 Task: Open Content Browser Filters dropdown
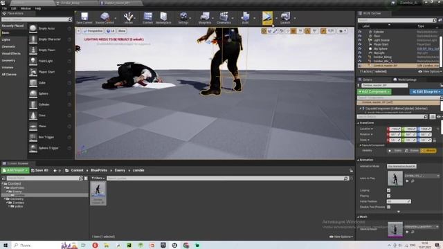(x=98, y=178)
